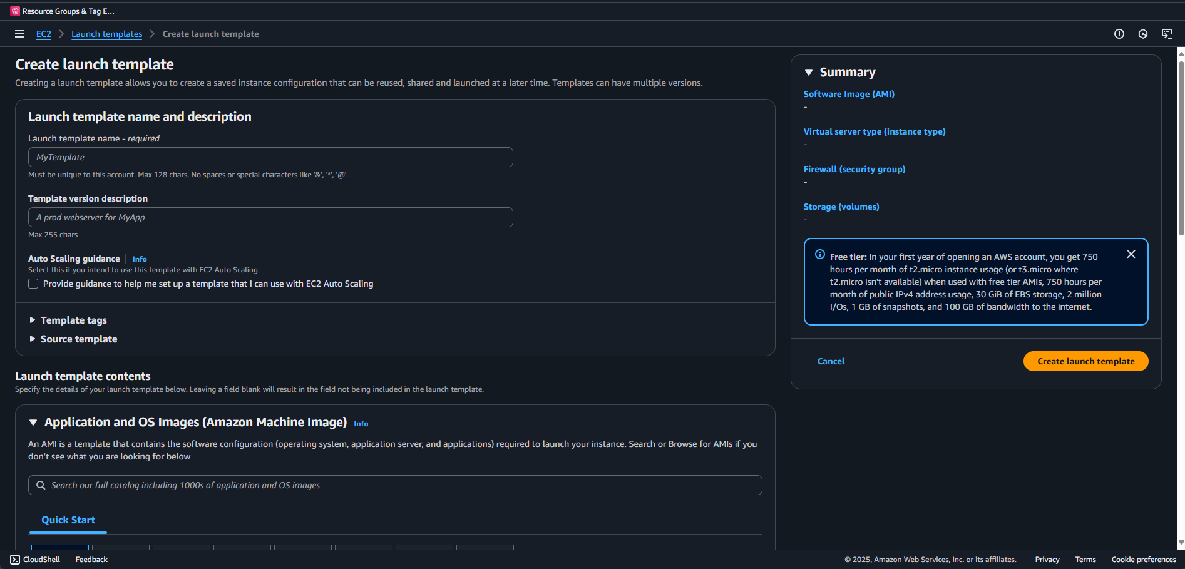The image size is (1185, 569).
Task: Go to EC2 in the breadcrumb
Action: click(44, 34)
